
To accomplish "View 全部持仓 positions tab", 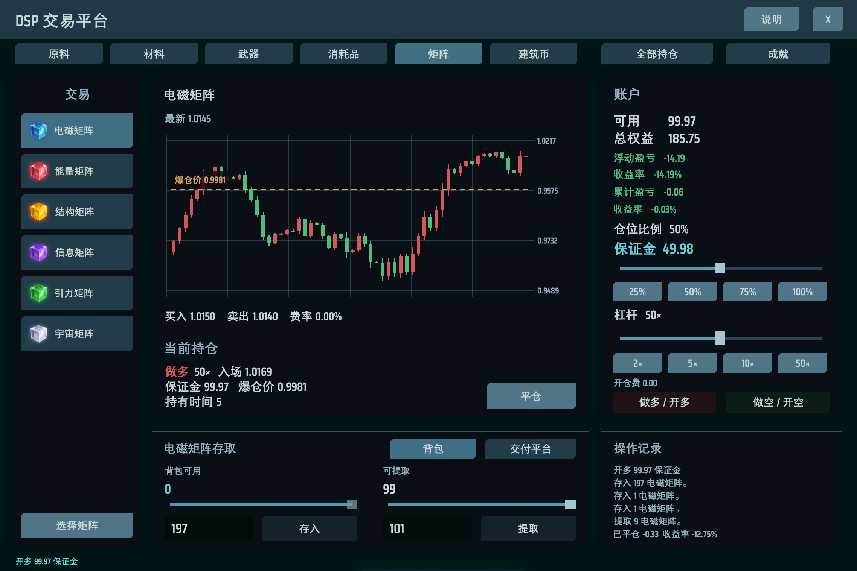I will click(657, 54).
